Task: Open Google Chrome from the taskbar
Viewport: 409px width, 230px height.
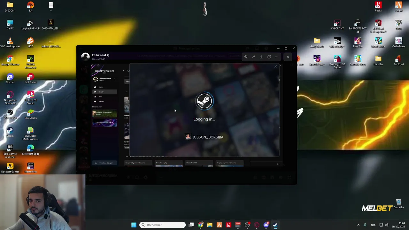Action: click(200, 225)
